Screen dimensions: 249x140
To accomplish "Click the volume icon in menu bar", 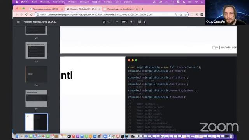I will pos(172,2).
